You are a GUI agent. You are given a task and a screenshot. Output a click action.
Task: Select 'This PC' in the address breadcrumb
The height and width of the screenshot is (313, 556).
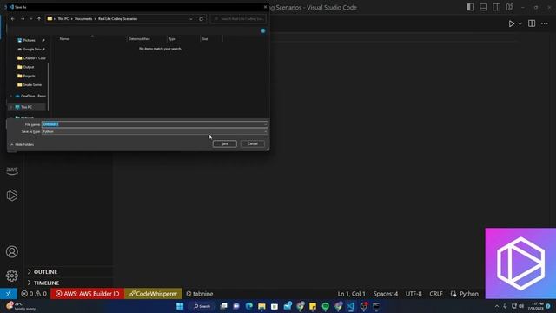[x=63, y=19]
